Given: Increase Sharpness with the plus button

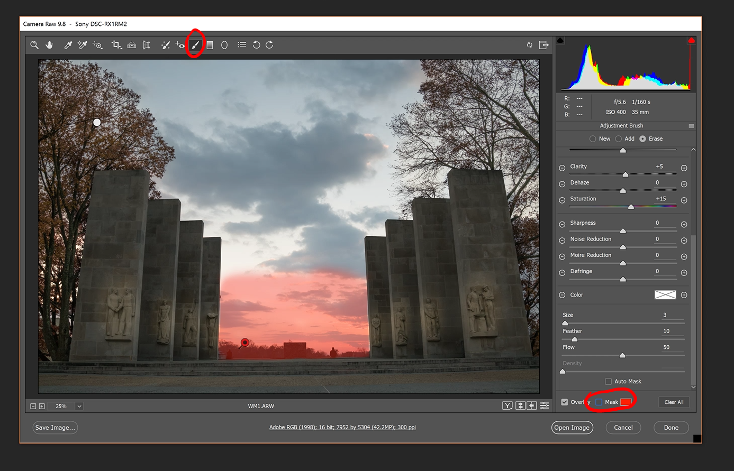Looking at the screenshot, I should click(x=684, y=225).
